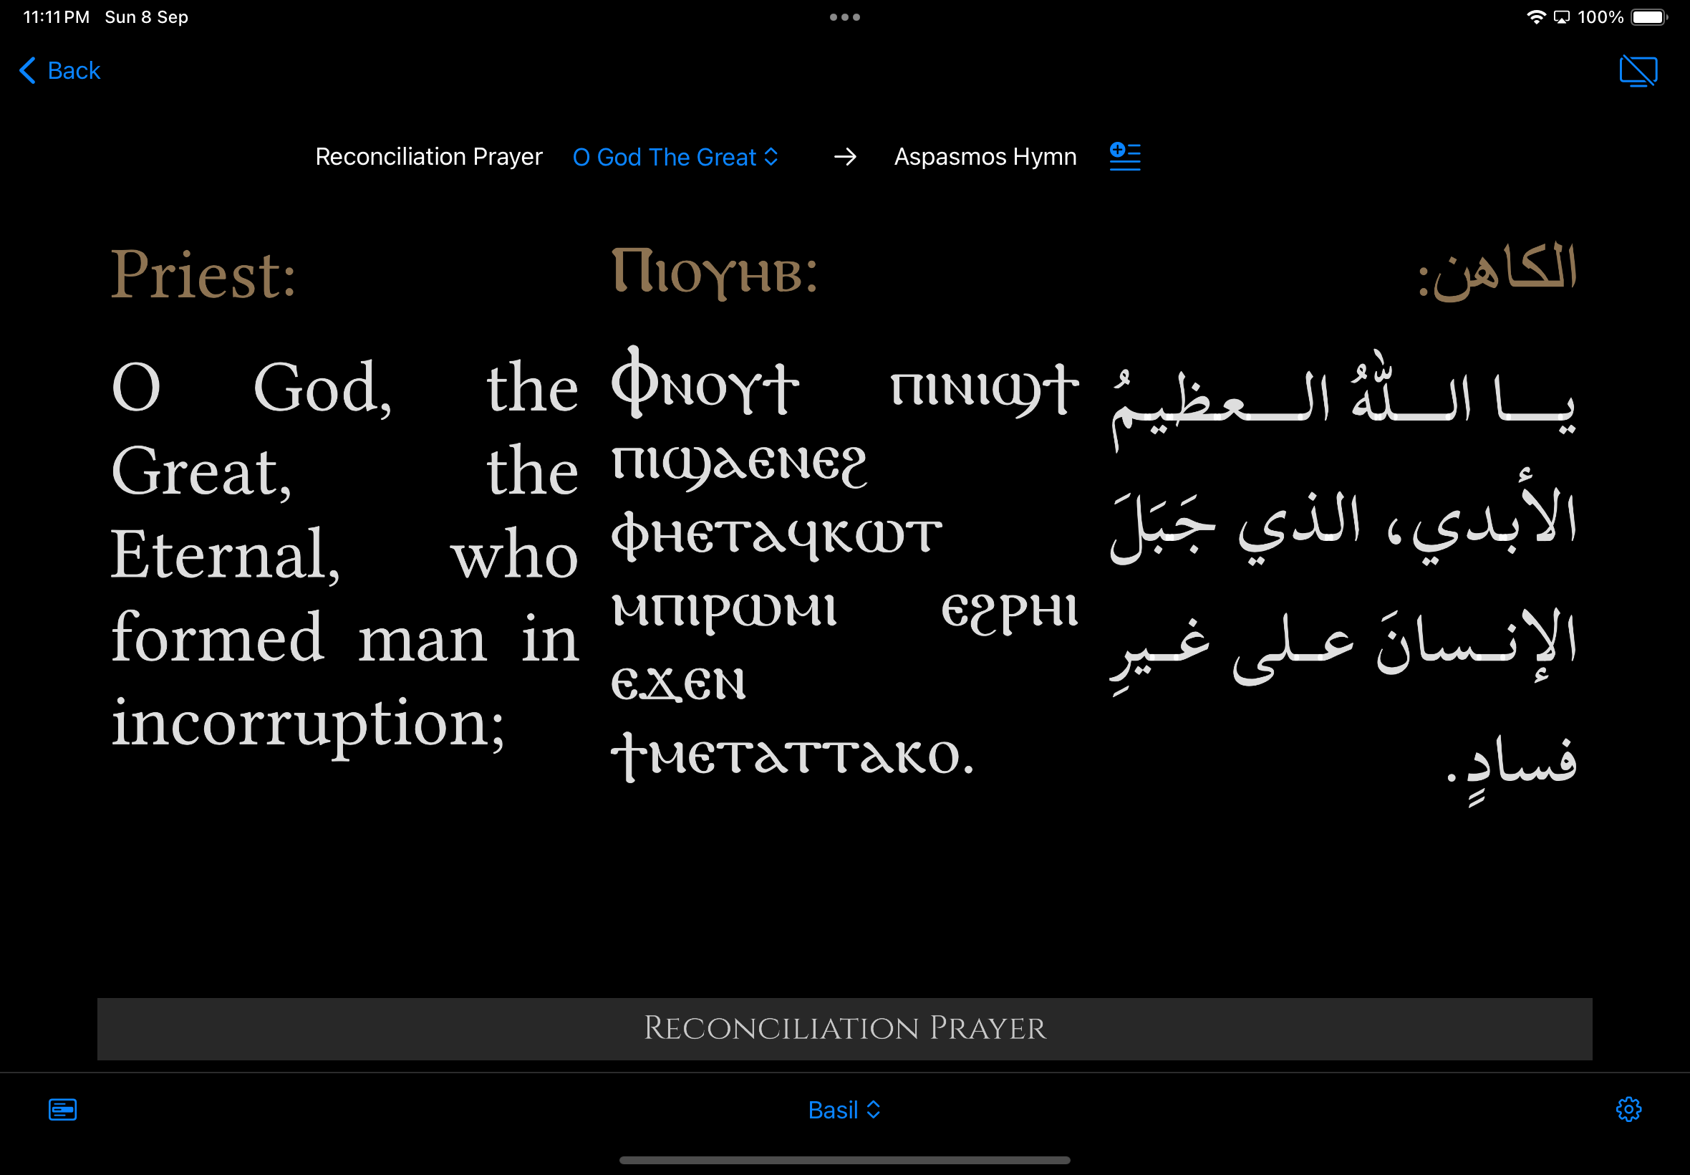This screenshot has height=1175, width=1690.
Task: Click the right arrow to next hymn
Action: point(846,156)
